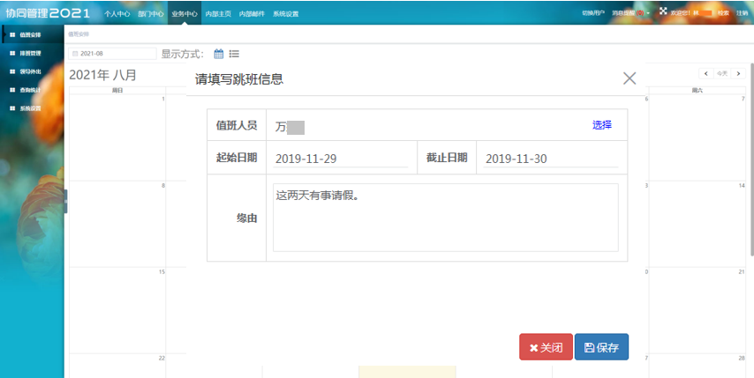The height and width of the screenshot is (378, 754).
Task: Open the 2021-08 month picker field
Action: coord(112,54)
